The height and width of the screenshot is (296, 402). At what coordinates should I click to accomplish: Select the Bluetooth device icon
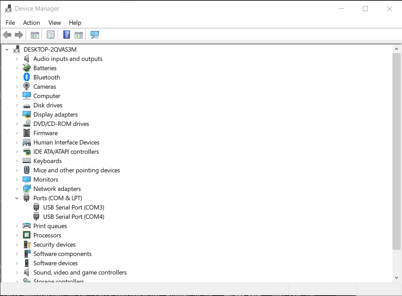[26, 77]
